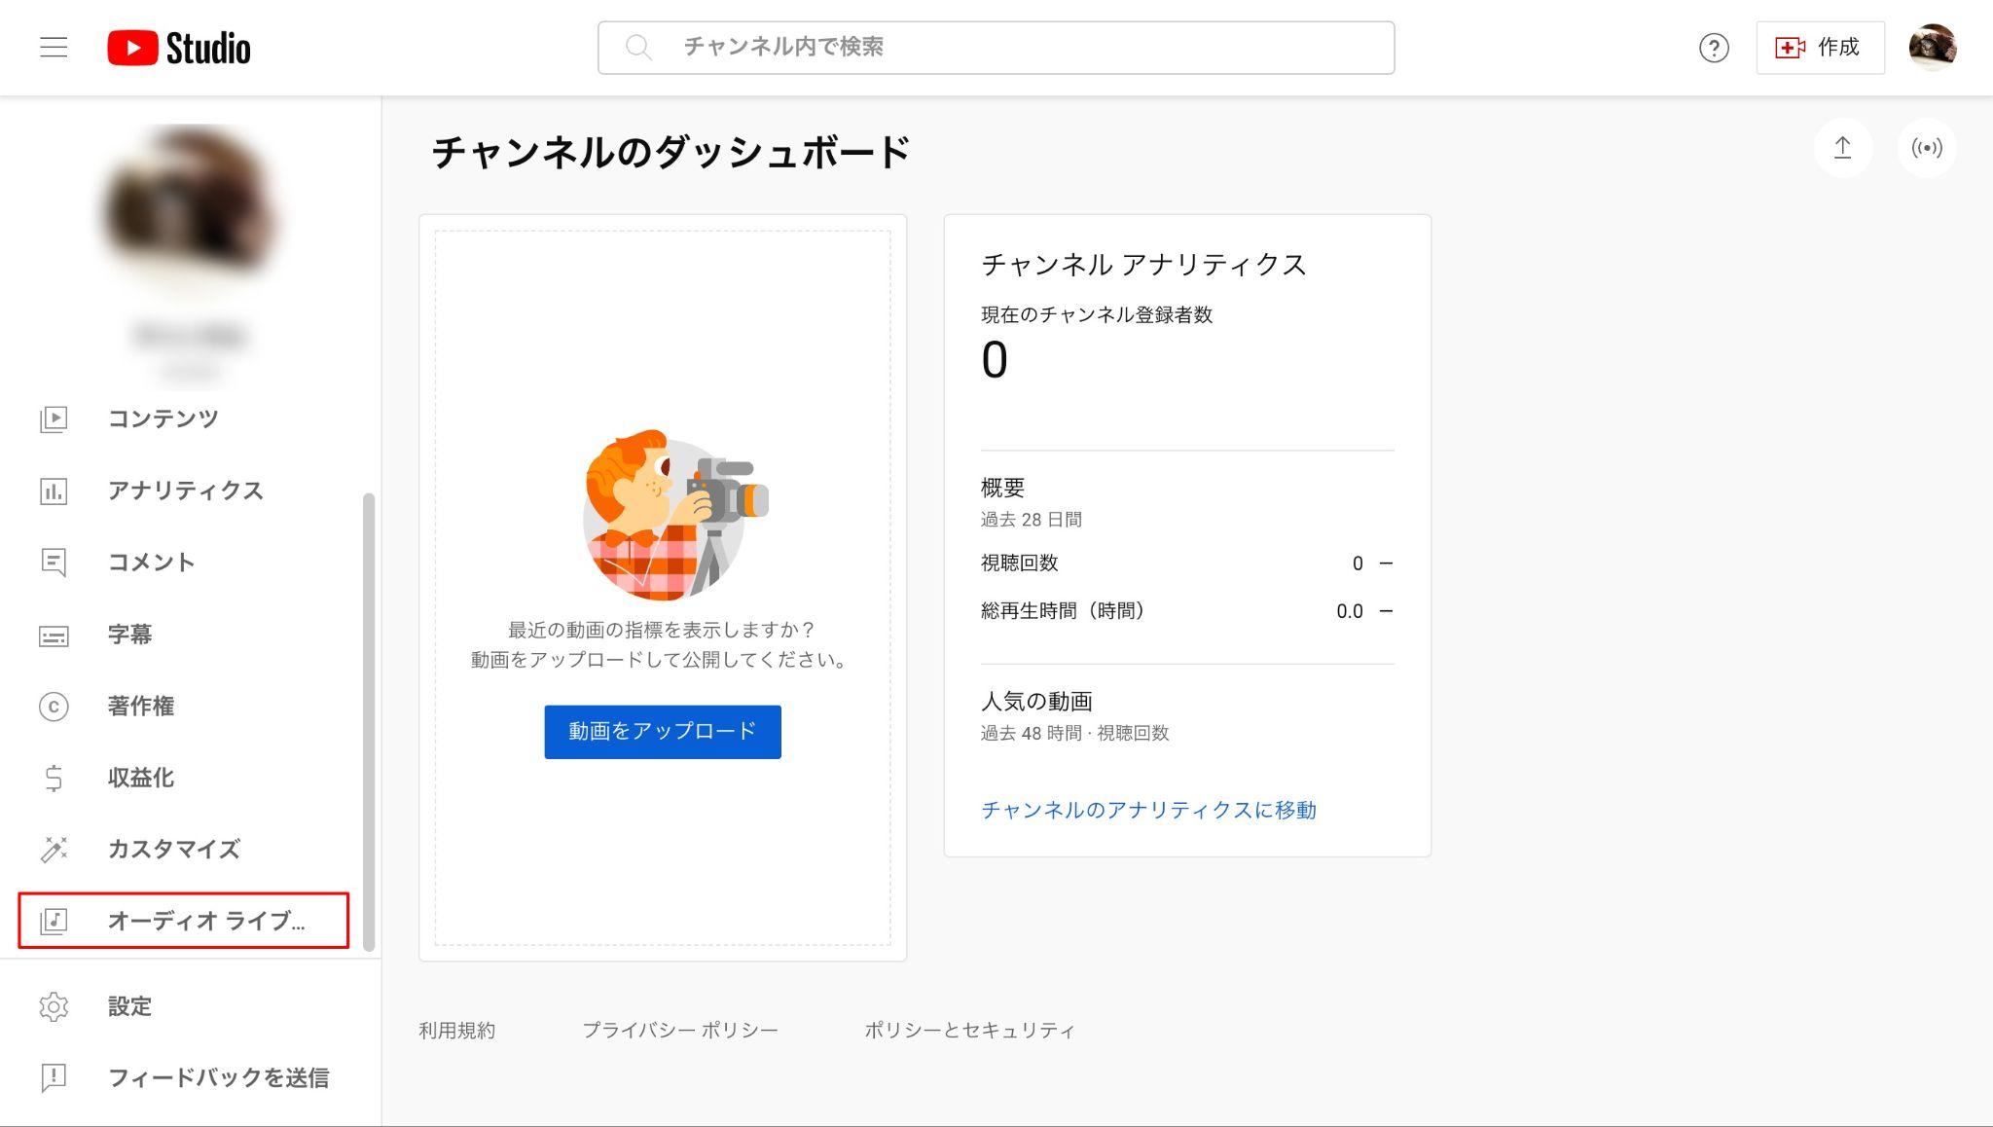Click the カスタマイズ magic wand icon
Viewport: 1993px width, 1127px height.
pos(54,850)
